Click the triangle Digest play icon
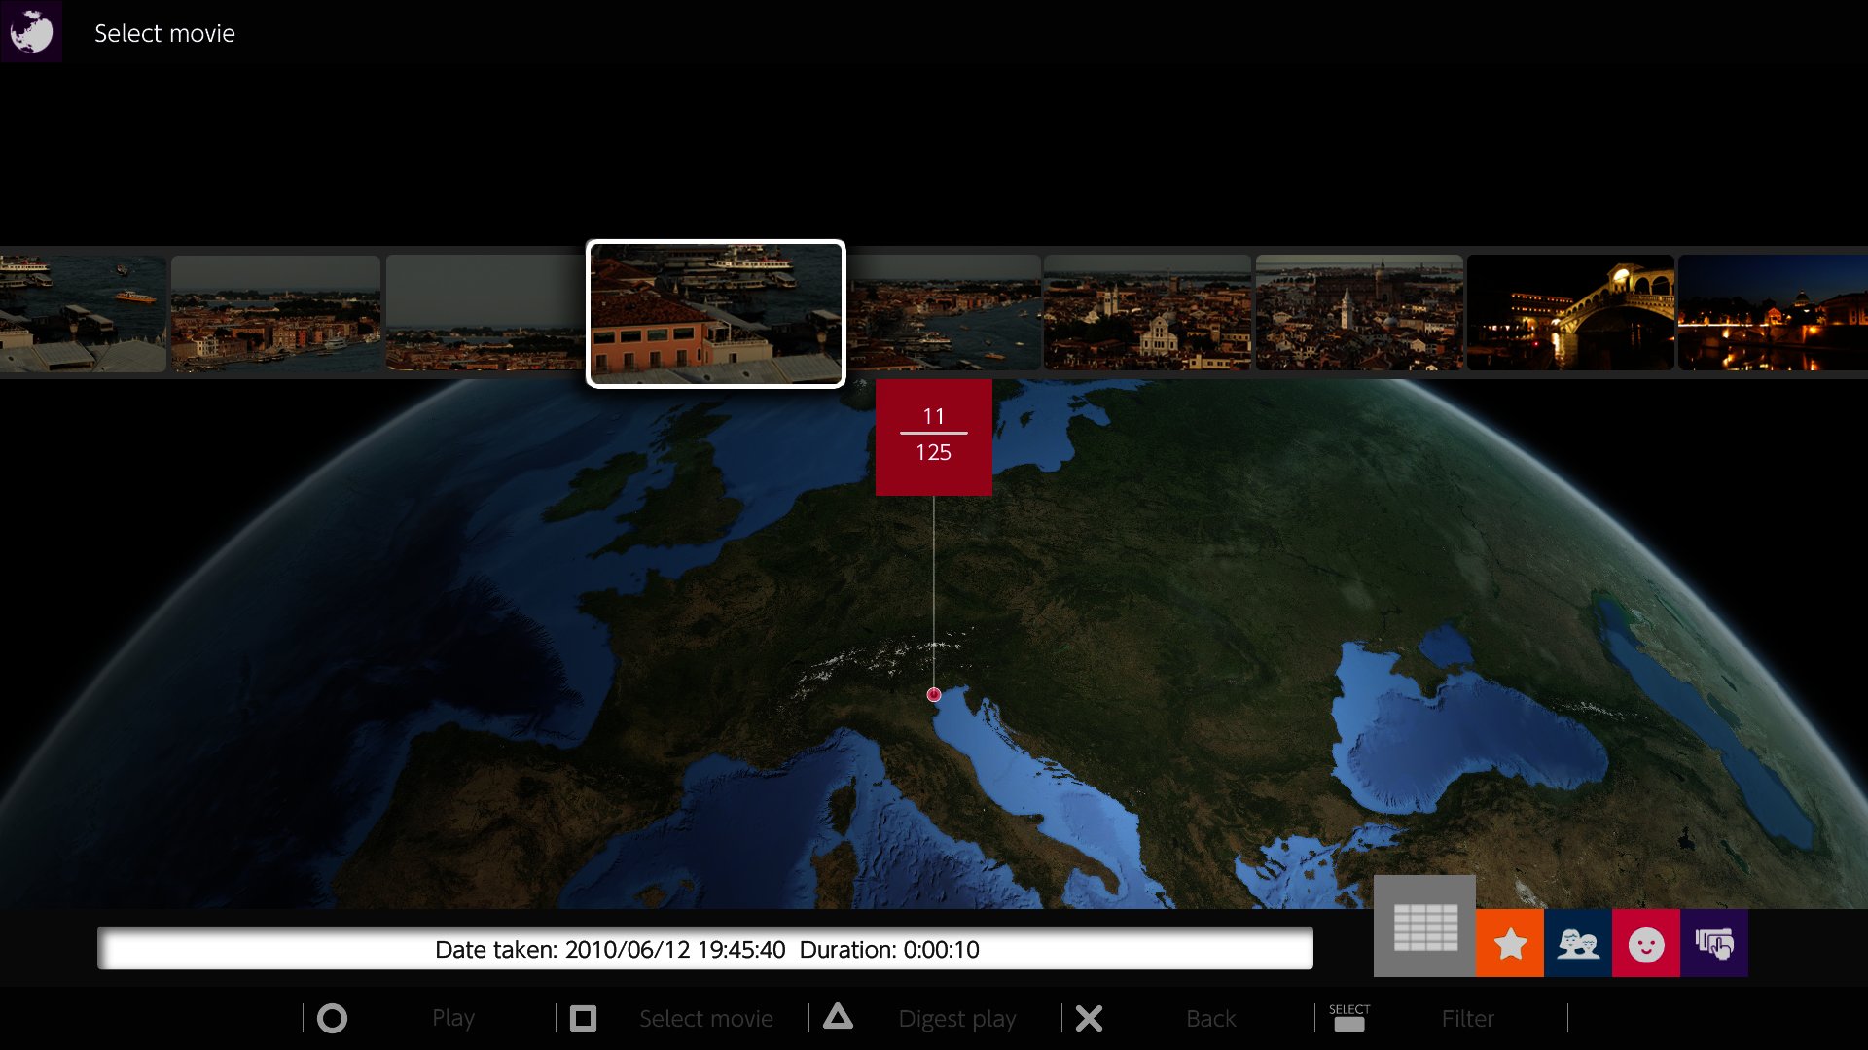 [838, 1018]
